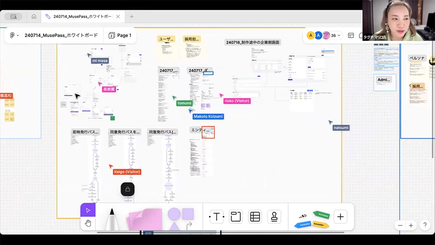Click the mi masa cursor label
Screen dimensions: 435x245
click(100, 60)
